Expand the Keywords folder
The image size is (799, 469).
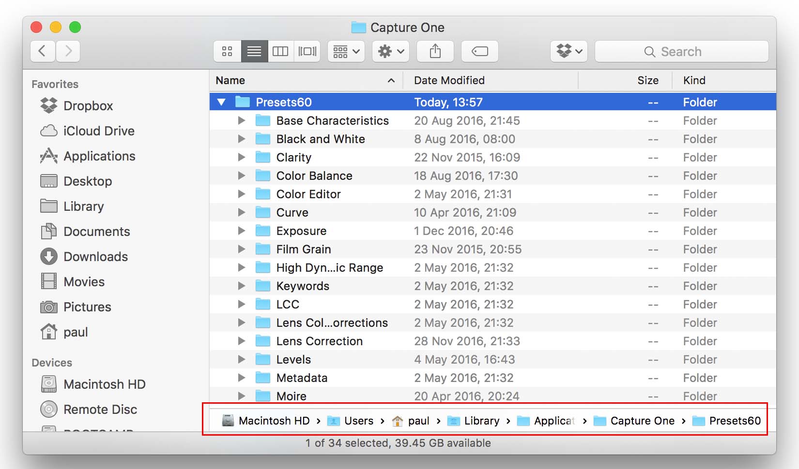coord(241,286)
